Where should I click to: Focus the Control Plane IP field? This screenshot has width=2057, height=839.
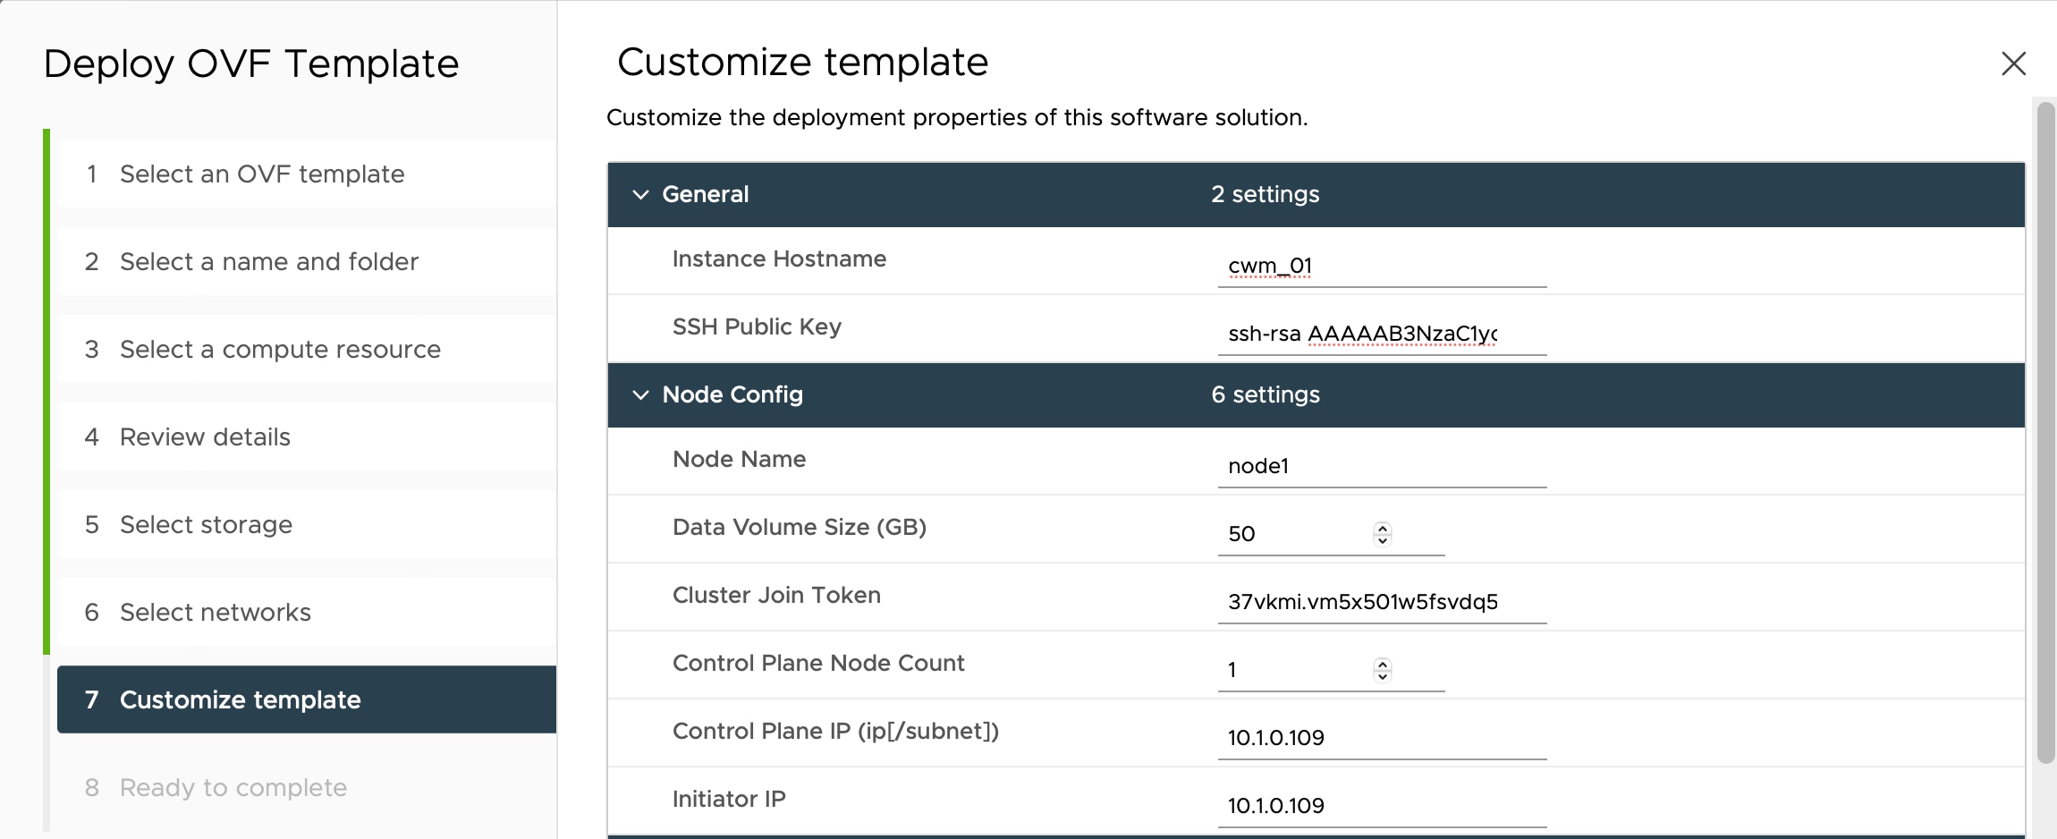pyautogui.click(x=1381, y=738)
